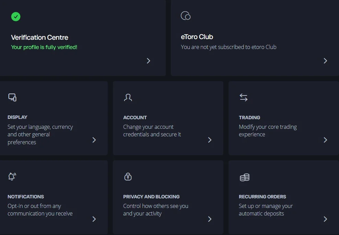Click the Trading swap arrows icon

click(x=244, y=97)
